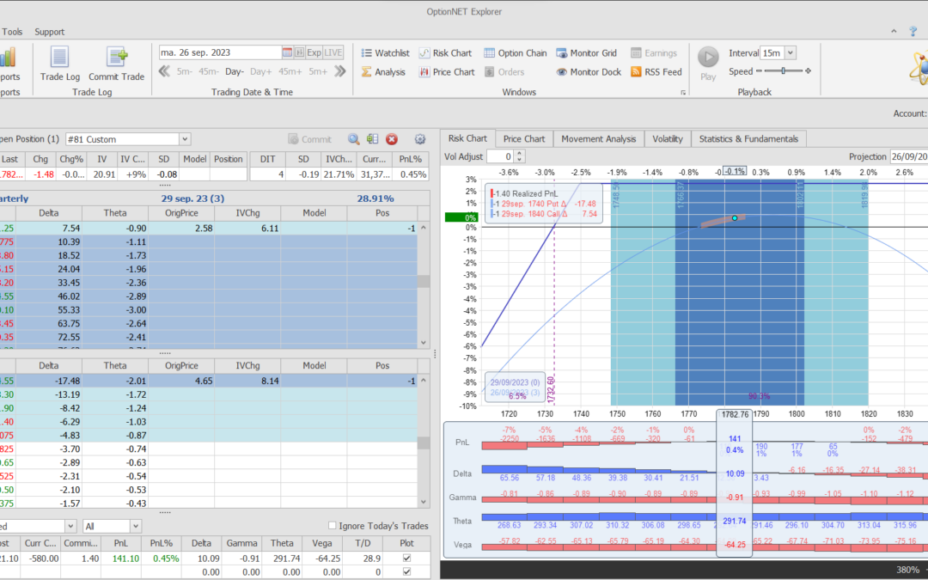The image size is (928, 580).
Task: Enable Ignore Today's Trades checkbox
Action: tap(333, 526)
